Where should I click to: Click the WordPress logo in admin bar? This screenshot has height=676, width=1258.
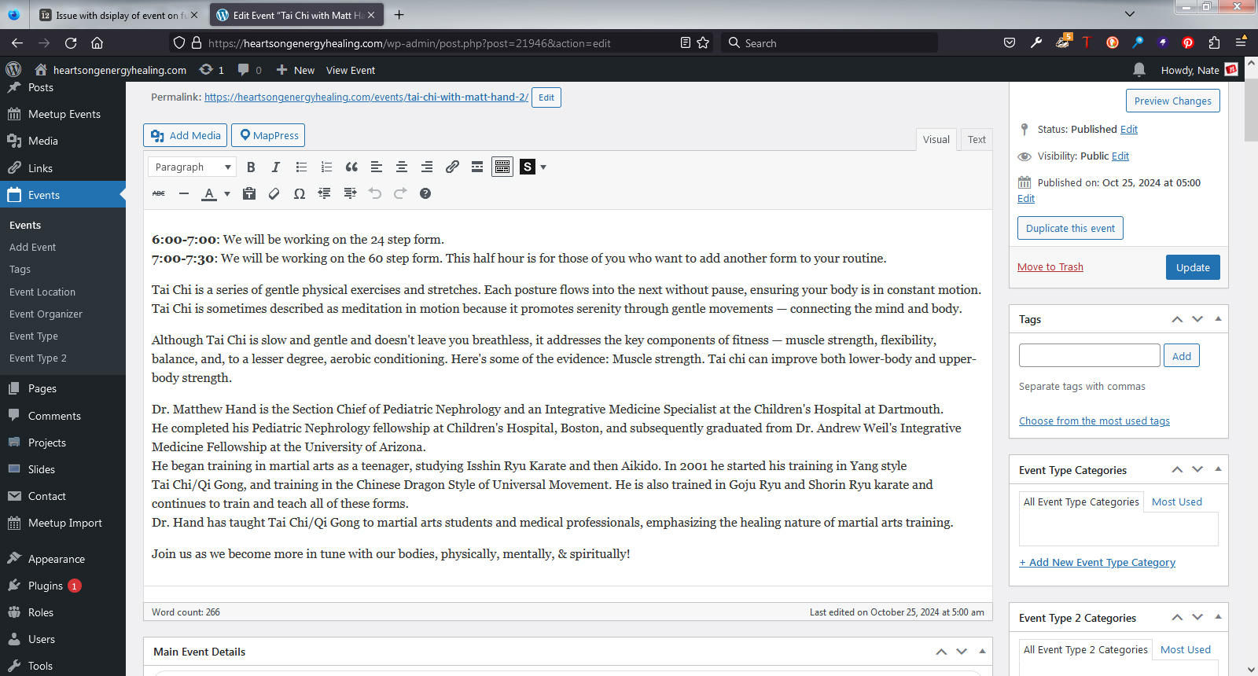pyautogui.click(x=13, y=69)
